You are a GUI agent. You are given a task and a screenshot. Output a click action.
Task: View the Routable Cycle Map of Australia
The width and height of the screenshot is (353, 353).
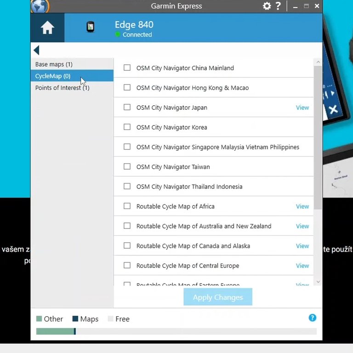[302, 226]
